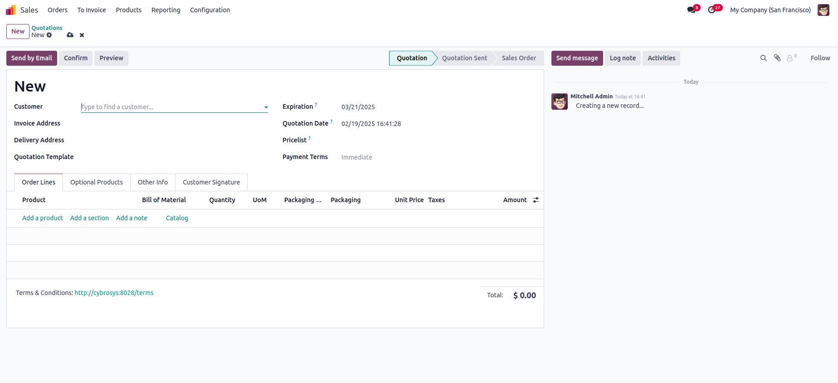This screenshot has width=838, height=383.
Task: Click the Add a product link
Action: 43,218
